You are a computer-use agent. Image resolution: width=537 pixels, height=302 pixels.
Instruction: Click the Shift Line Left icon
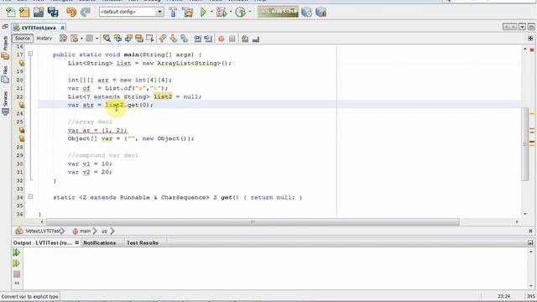pyautogui.click(x=198, y=39)
